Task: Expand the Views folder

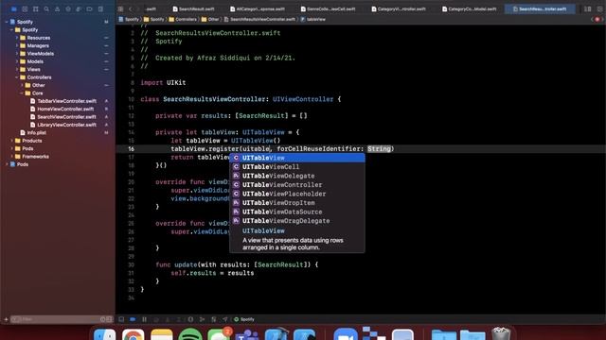Action: [17, 69]
